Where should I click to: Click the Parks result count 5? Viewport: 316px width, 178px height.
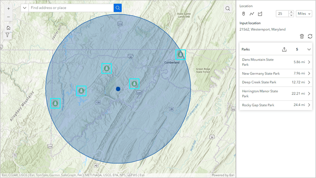pos(297,49)
